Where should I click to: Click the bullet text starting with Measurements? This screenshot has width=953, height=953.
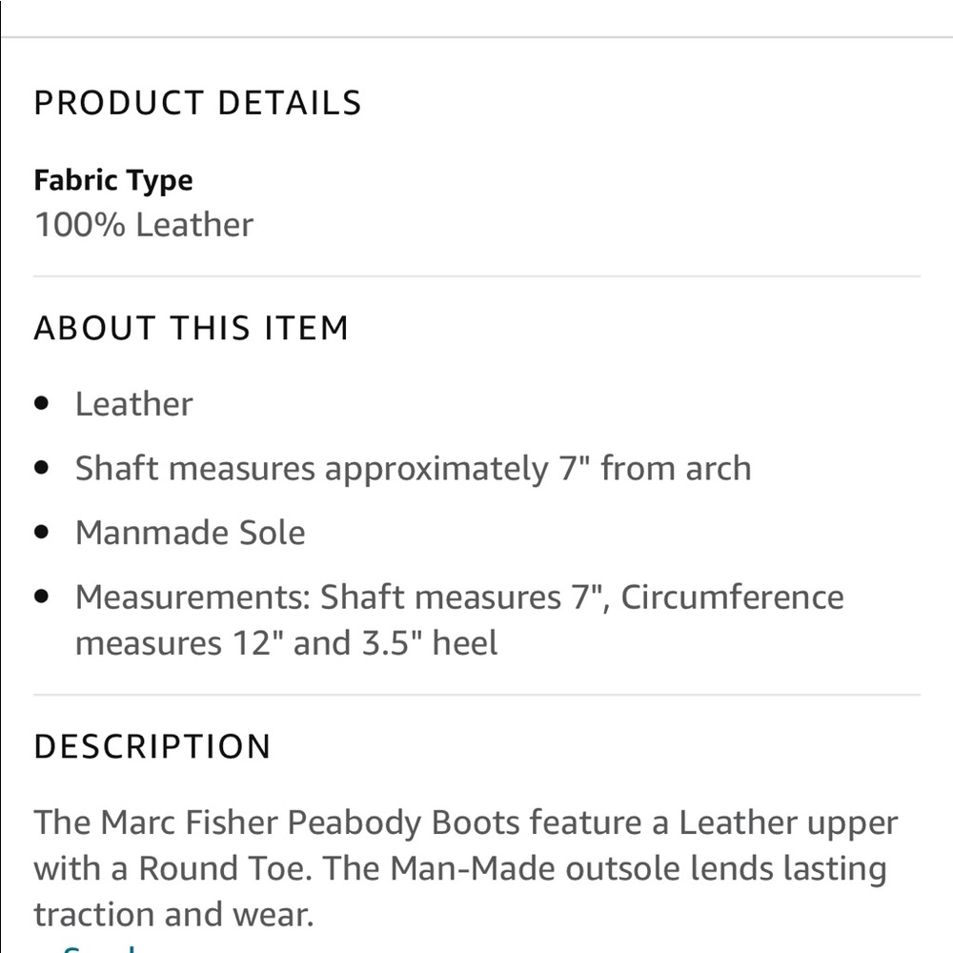(x=457, y=619)
